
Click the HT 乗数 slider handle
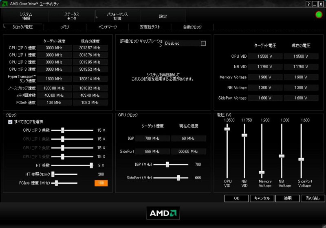(x=91, y=165)
